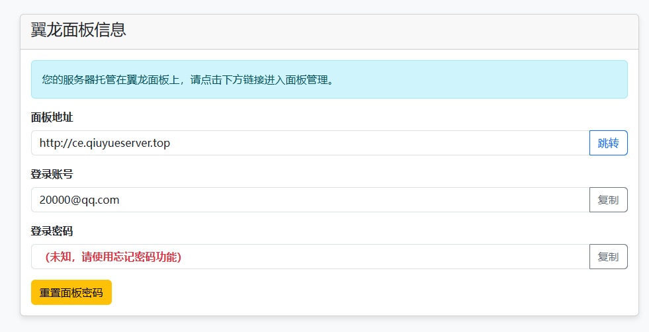Click the gray card header bar
The height and width of the screenshot is (332, 649).
pyautogui.click(x=397, y=32)
